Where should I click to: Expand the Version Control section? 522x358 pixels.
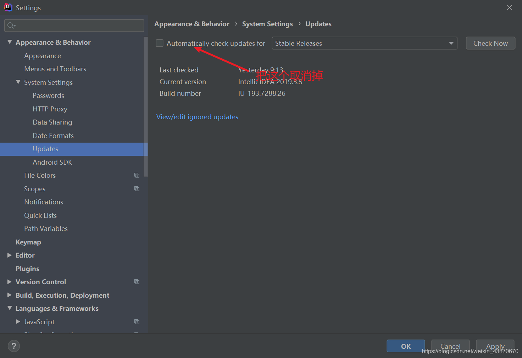pos(10,282)
